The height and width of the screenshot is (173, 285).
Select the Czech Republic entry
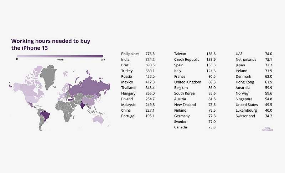(187, 59)
